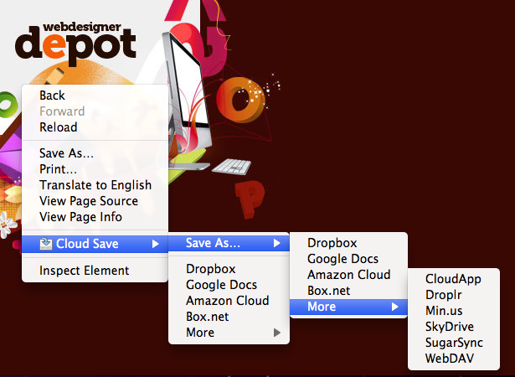The image size is (515, 377).
Task: Choose Save As… in the main context menu
Action: 95,153
